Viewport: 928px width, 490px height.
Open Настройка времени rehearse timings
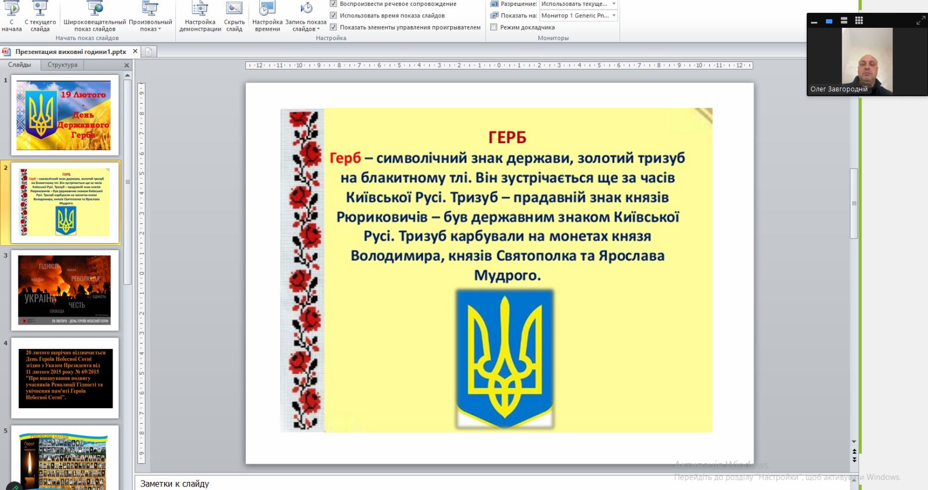pyautogui.click(x=267, y=17)
